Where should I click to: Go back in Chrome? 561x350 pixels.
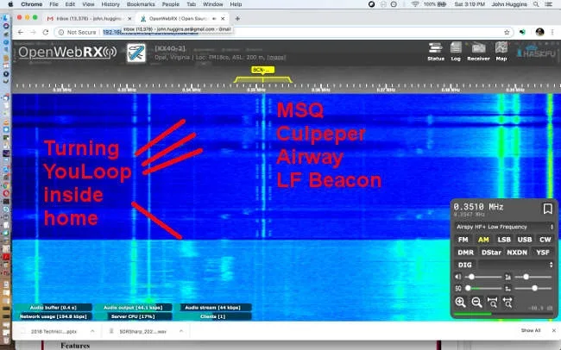(21, 32)
